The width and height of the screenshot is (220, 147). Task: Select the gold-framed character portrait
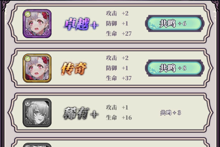[37, 68]
